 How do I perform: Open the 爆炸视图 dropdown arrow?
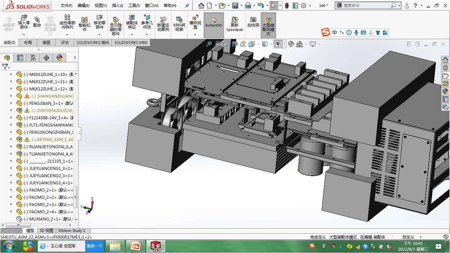(x=195, y=34)
